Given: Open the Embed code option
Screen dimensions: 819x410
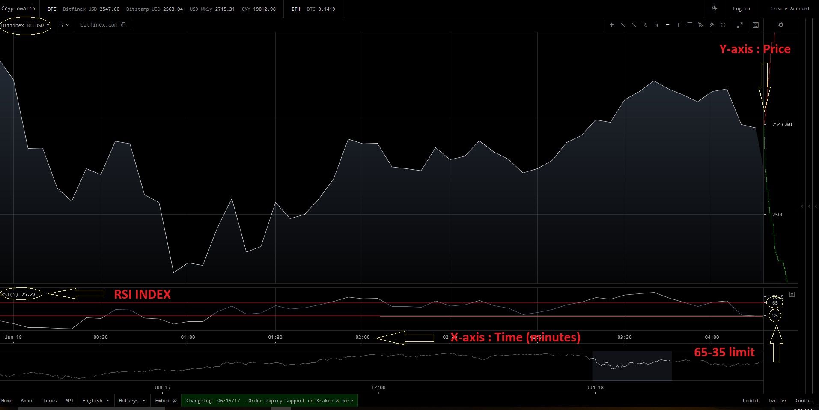Looking at the screenshot, I should [166, 401].
